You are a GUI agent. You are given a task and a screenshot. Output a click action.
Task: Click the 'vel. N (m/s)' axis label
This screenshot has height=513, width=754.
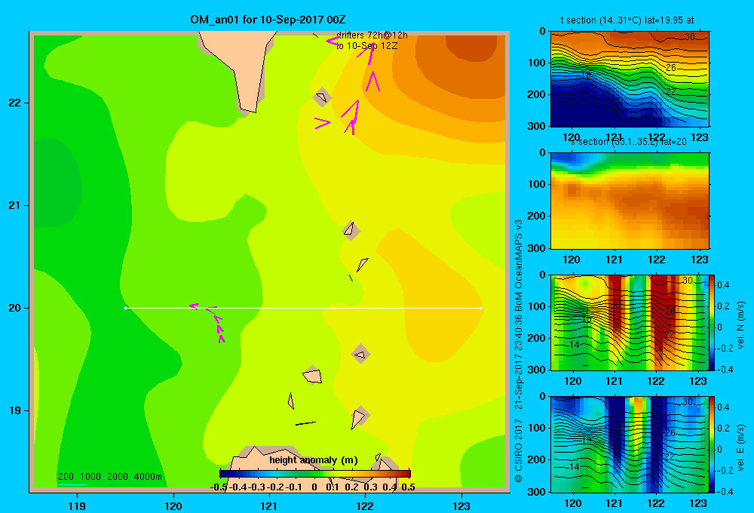741,325
